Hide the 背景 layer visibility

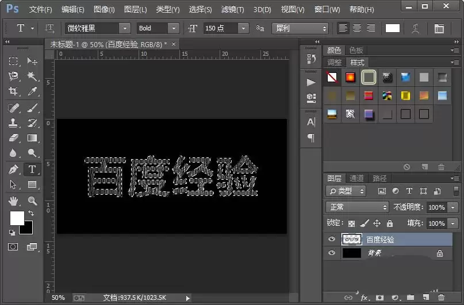pyautogui.click(x=332, y=253)
